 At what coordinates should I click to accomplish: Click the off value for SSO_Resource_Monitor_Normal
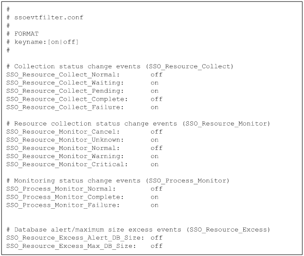[156, 148]
